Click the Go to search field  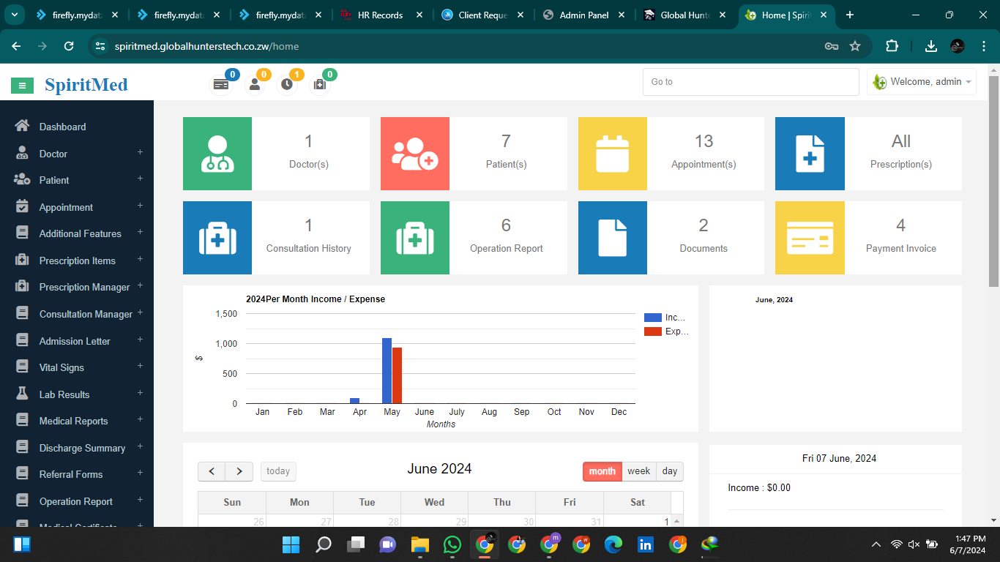[750, 82]
